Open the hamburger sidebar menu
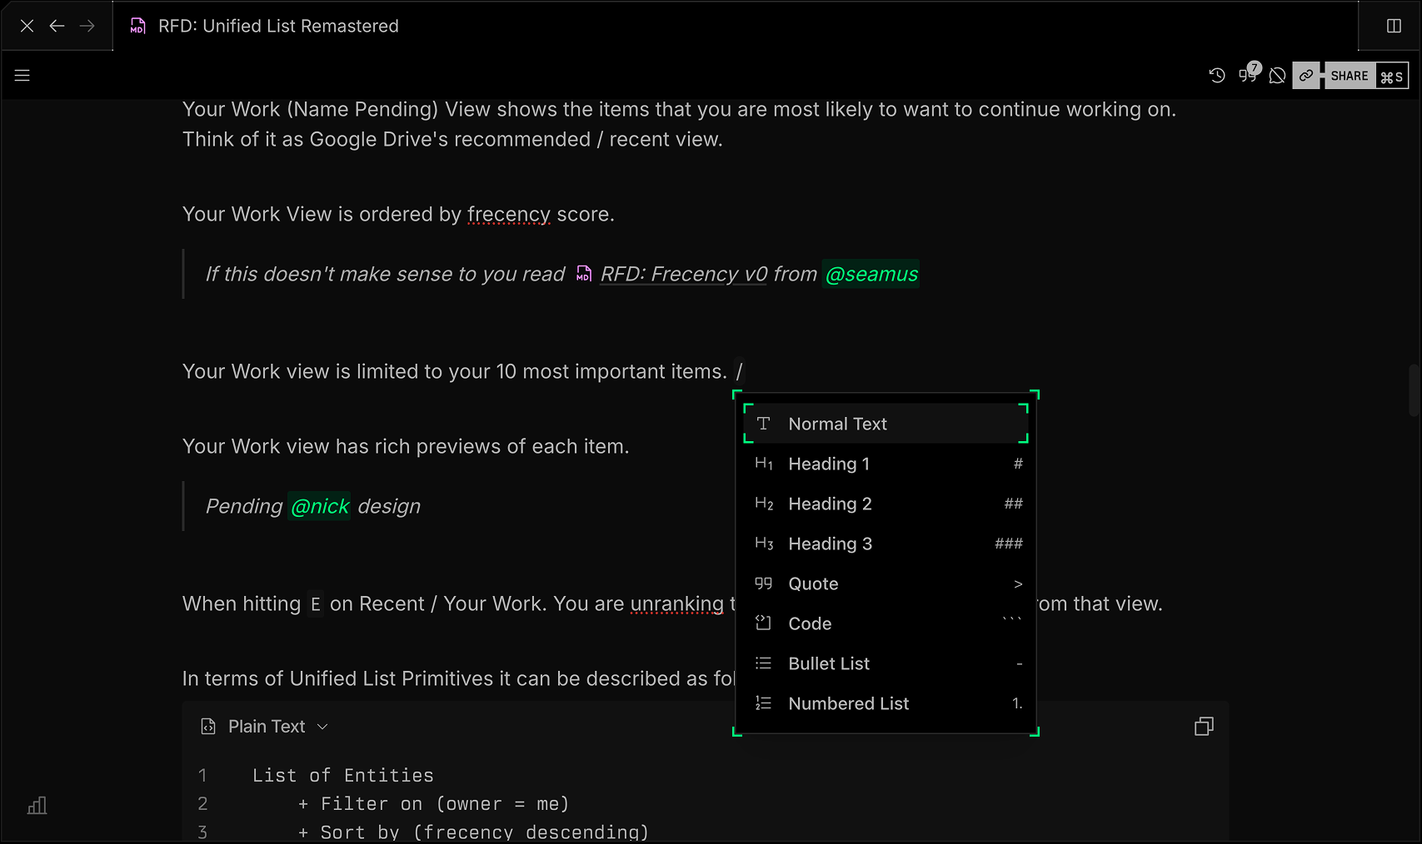 tap(22, 76)
